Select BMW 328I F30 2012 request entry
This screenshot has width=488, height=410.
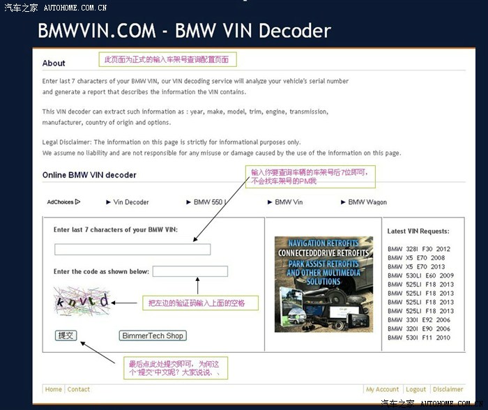tap(419, 249)
